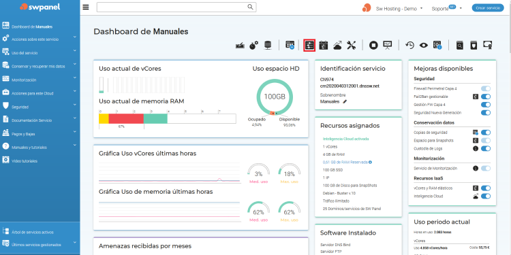
Task: Click the Espacio para Snapshots icon
Action: 476,141
